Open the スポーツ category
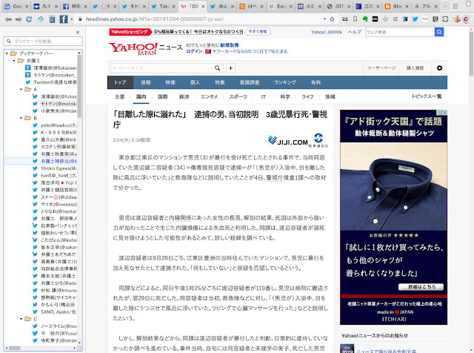Screen dimensions: 474x353 238,97
